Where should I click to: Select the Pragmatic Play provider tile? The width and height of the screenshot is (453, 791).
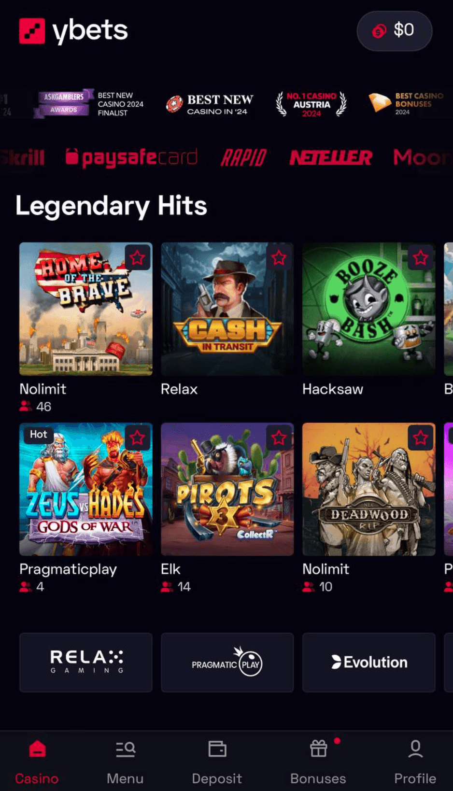click(x=227, y=663)
